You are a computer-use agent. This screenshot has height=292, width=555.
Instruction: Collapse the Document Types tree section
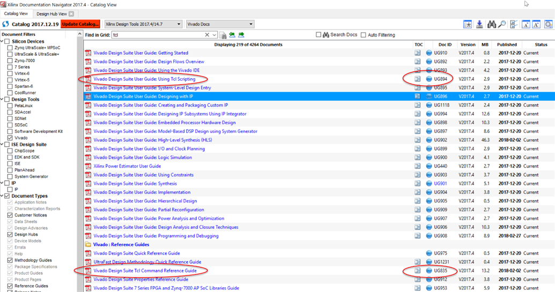(2, 196)
